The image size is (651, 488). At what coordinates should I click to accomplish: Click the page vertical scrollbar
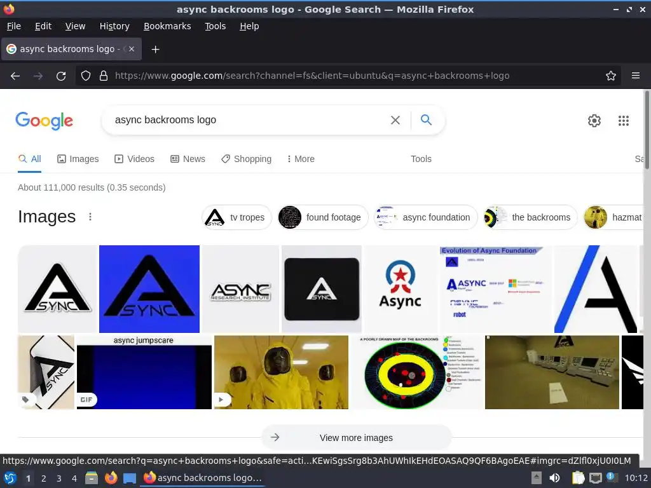(647, 130)
